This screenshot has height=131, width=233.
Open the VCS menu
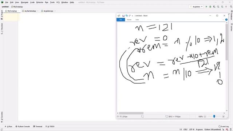click(x=58, y=3)
